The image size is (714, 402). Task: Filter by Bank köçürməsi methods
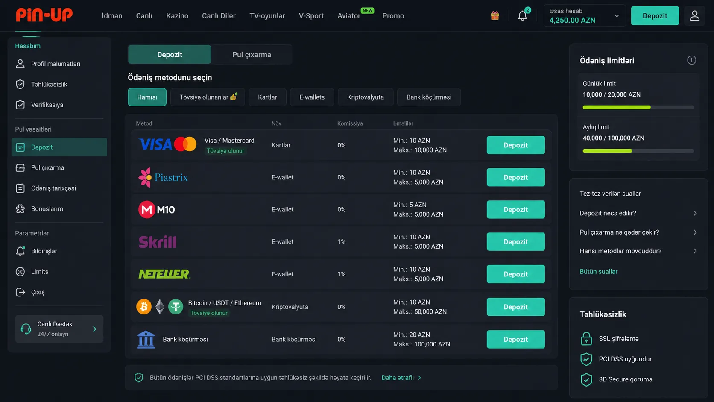[x=429, y=97]
